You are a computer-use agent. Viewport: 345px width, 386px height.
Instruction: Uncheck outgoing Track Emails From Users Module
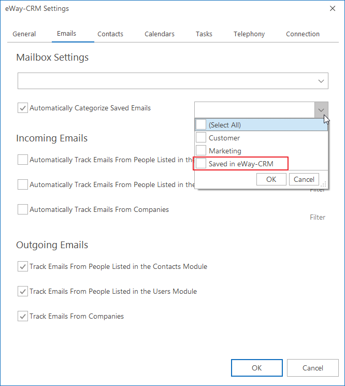click(x=23, y=291)
